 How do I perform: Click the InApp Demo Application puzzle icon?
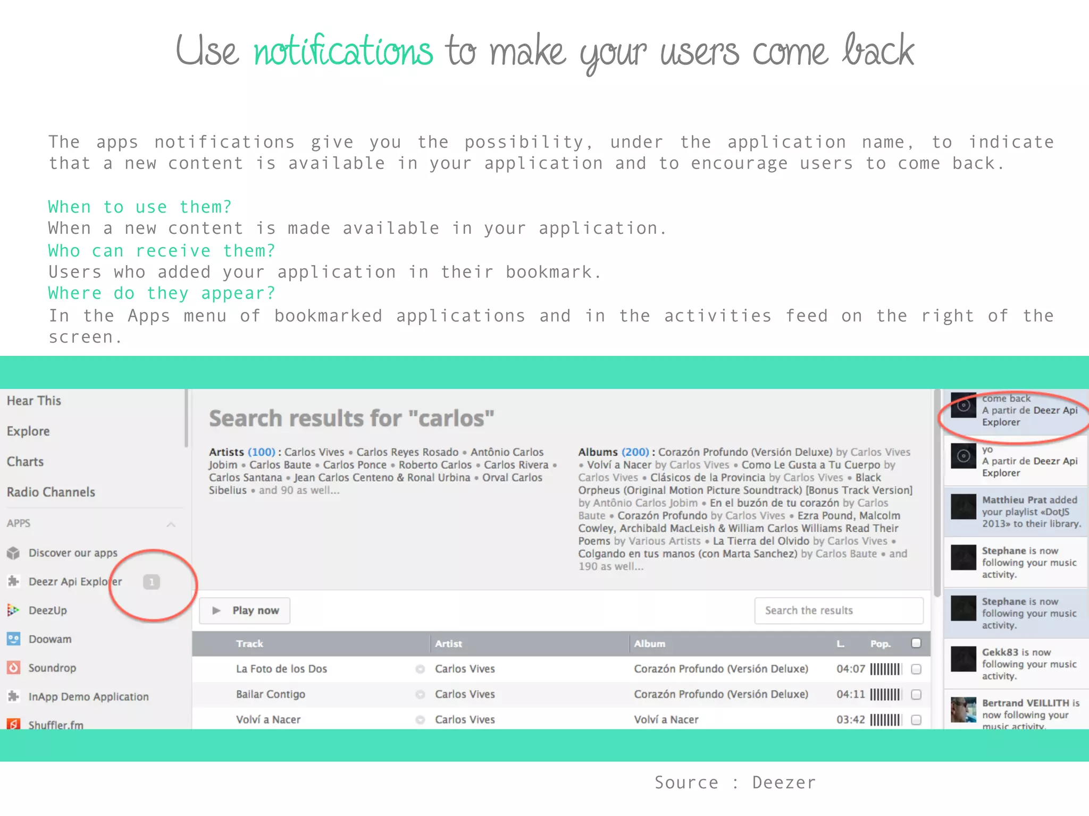[13, 696]
